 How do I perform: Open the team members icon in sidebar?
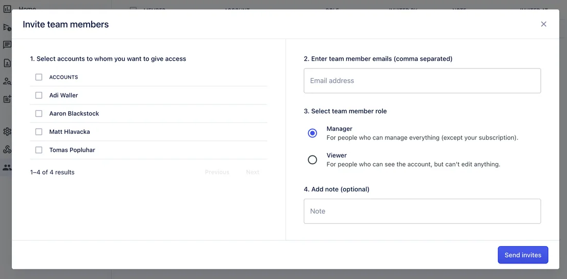pos(7,167)
